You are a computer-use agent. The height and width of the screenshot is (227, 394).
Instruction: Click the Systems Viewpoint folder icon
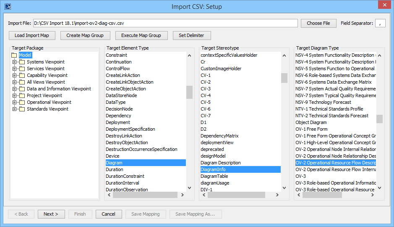point(22,62)
